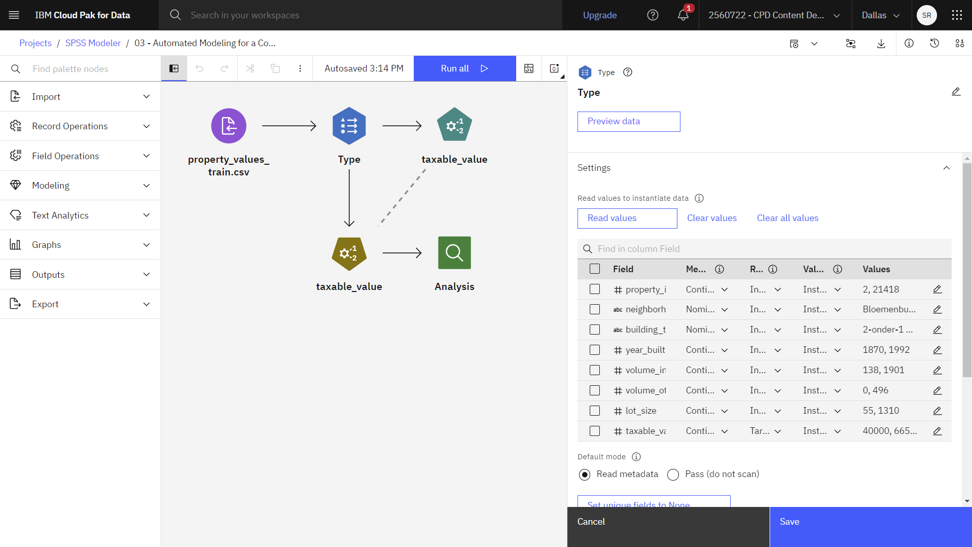The width and height of the screenshot is (972, 547).
Task: Click the Find in column Field search box
Action: point(764,249)
